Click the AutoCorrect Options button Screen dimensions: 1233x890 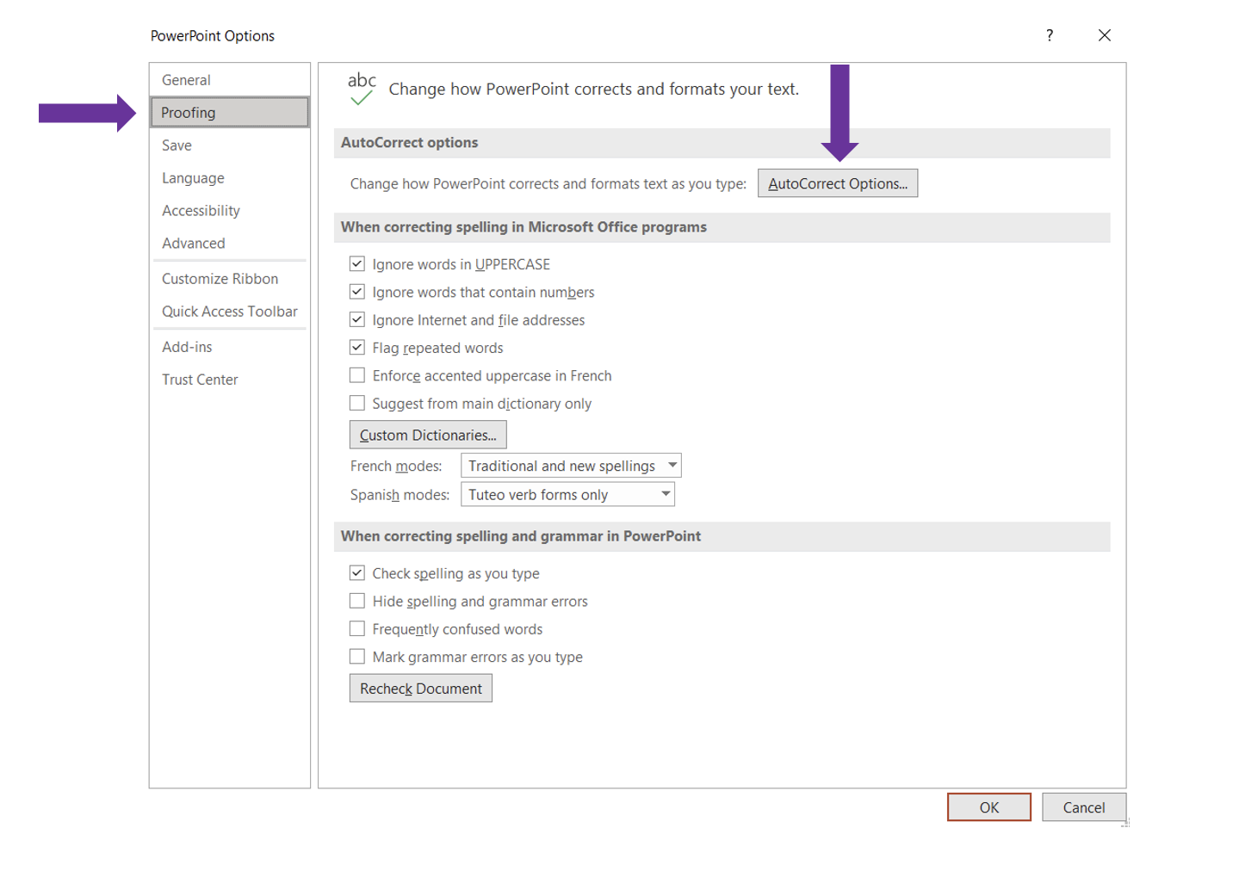click(838, 183)
